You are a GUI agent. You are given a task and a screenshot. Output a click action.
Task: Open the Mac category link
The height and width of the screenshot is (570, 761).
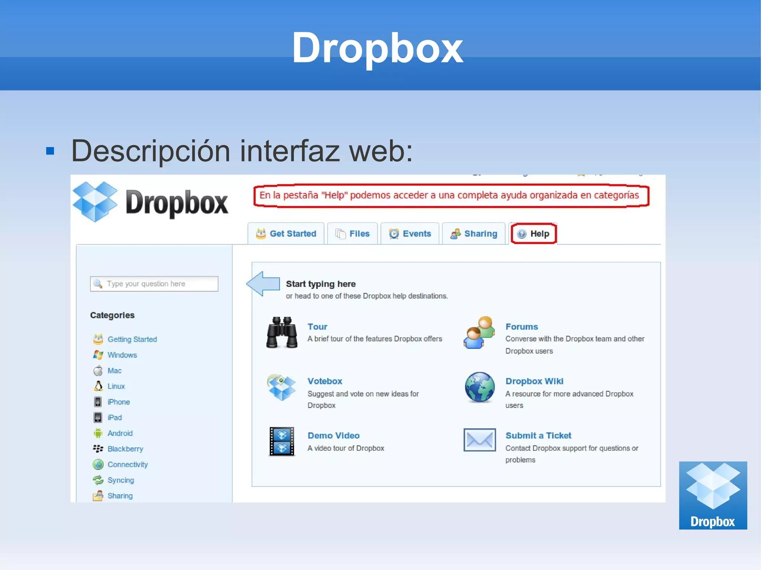pyautogui.click(x=114, y=371)
